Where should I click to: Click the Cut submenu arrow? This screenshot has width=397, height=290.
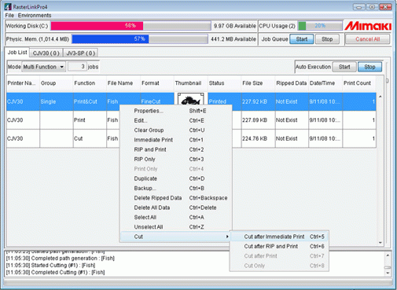click(x=227, y=237)
